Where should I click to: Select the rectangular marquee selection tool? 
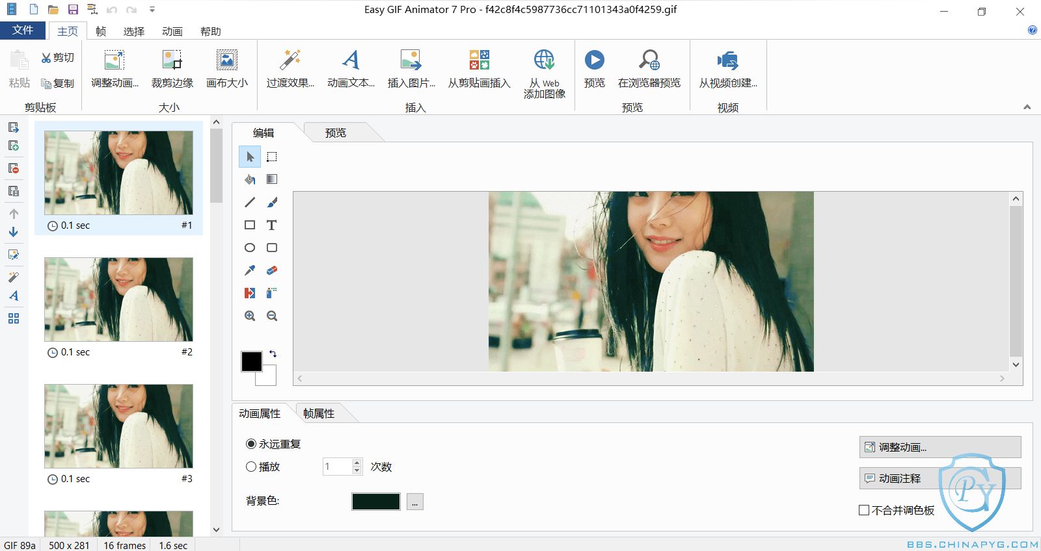click(x=272, y=157)
